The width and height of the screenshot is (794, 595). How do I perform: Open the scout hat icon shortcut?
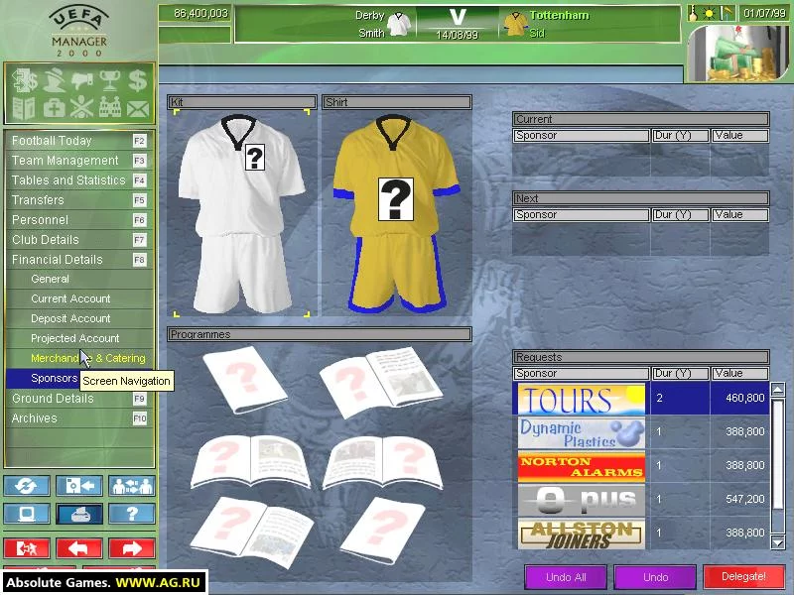pyautogui.click(x=55, y=80)
